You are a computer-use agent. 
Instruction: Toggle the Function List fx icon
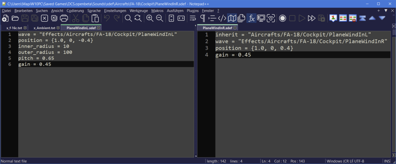[251, 18]
